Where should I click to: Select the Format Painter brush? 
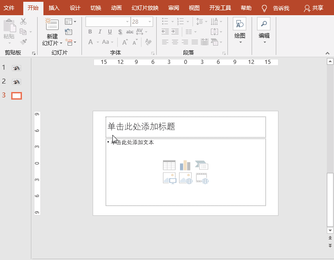23,42
